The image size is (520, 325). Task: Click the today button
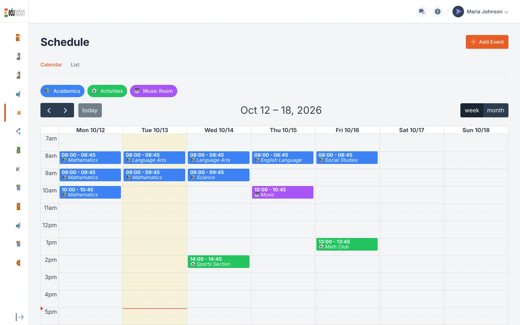(x=90, y=110)
